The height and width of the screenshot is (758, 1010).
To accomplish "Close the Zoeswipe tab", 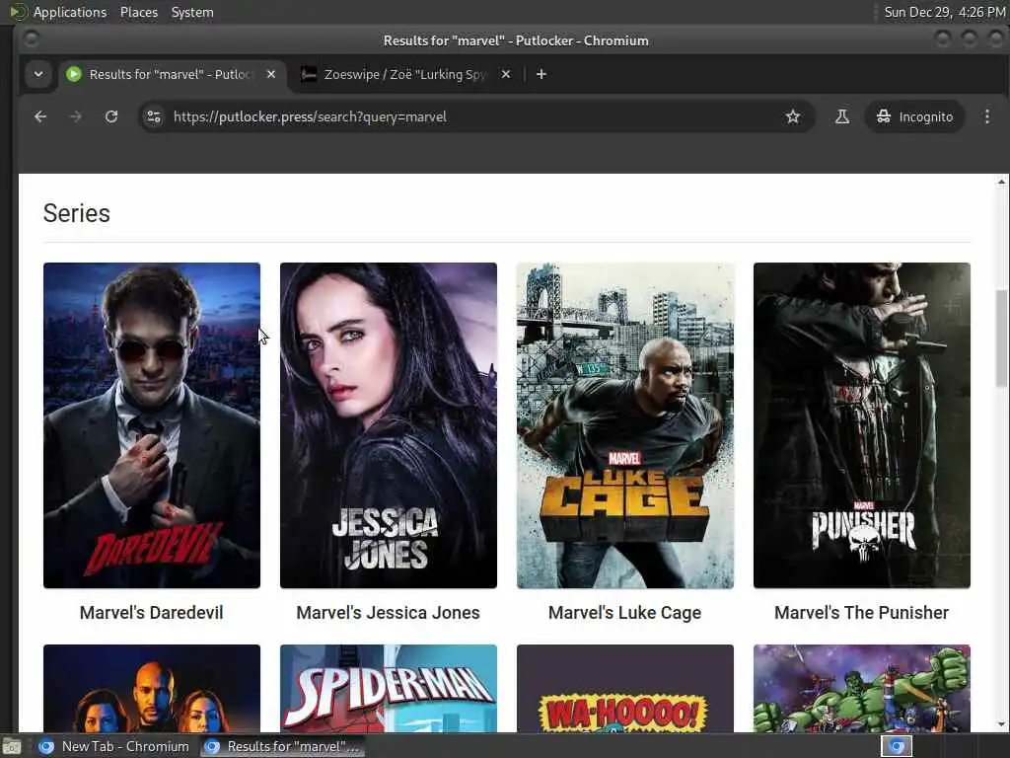I will point(506,74).
